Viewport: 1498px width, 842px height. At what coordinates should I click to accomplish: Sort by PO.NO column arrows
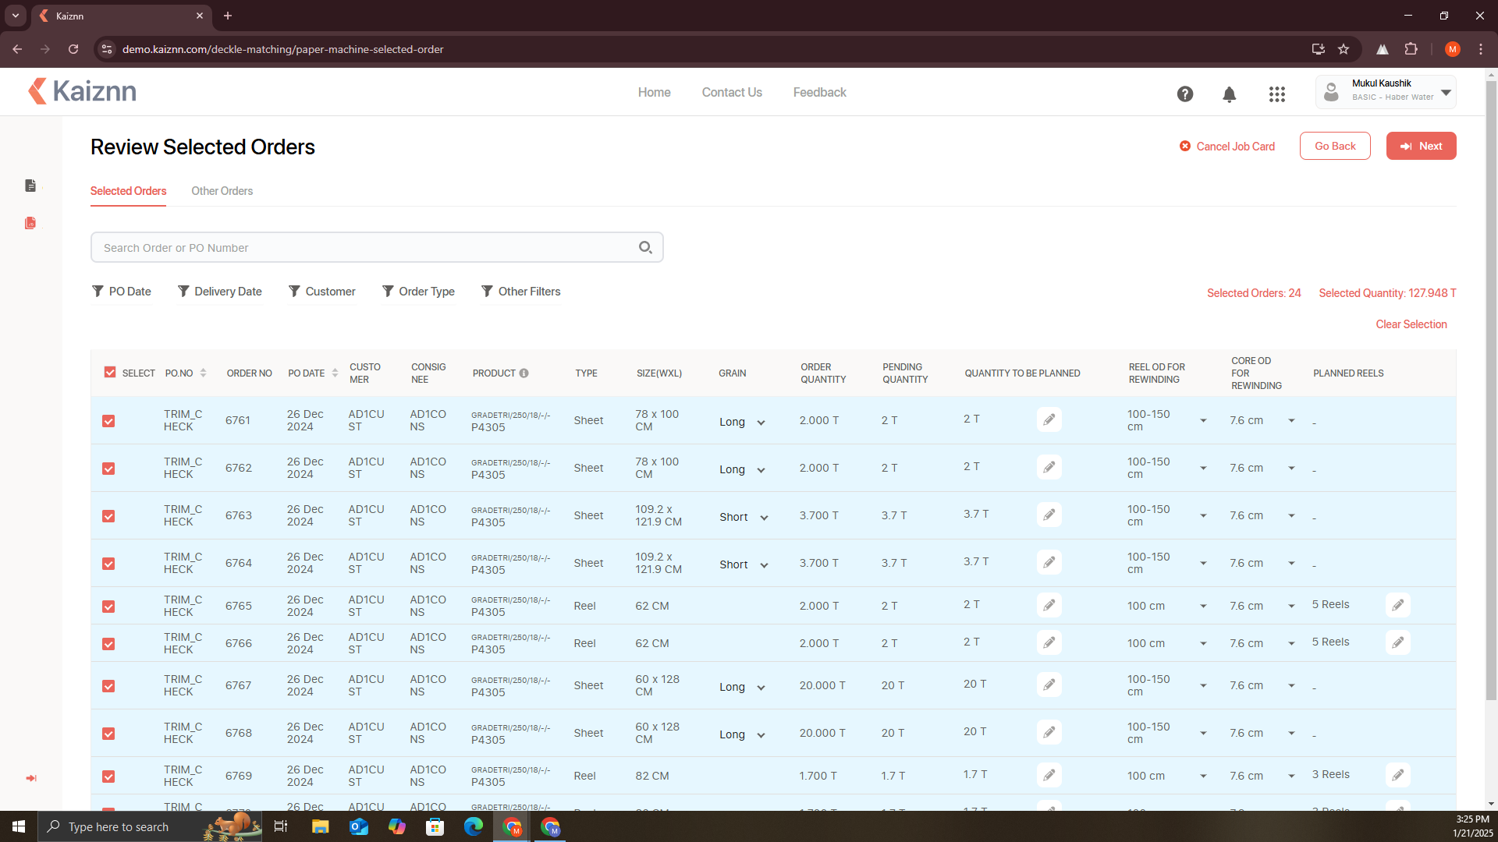[203, 373]
